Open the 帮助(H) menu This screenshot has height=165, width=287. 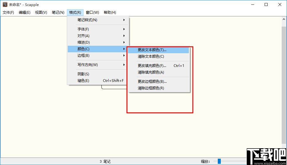pos(110,12)
